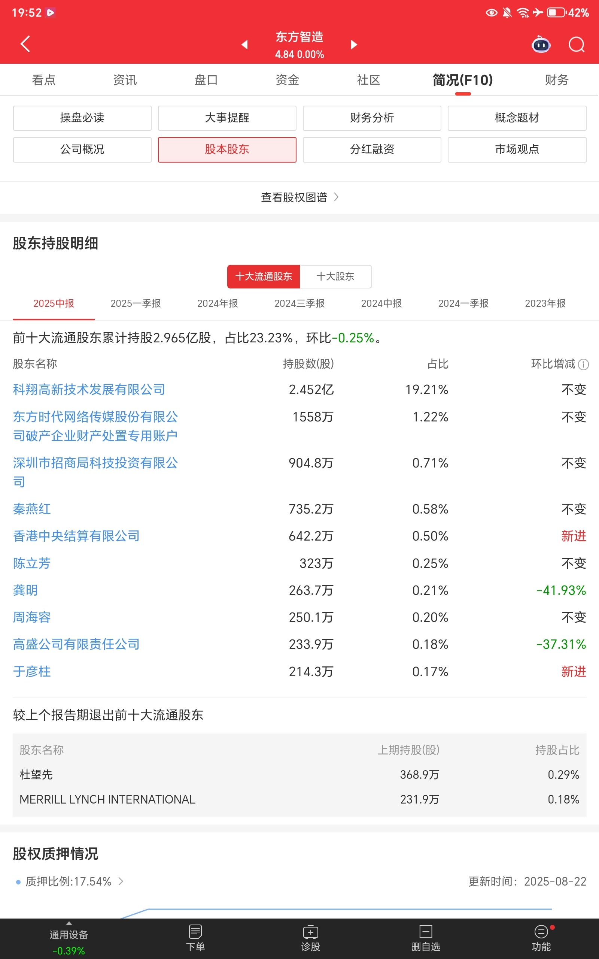
Task: Switch to 资金 tab
Action: (x=287, y=80)
